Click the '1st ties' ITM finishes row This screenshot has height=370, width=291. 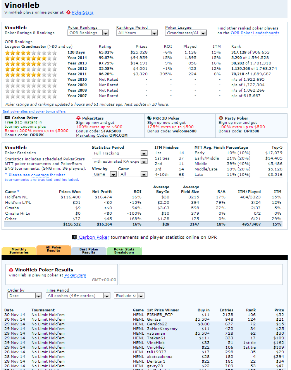pyautogui.click(x=169, y=158)
